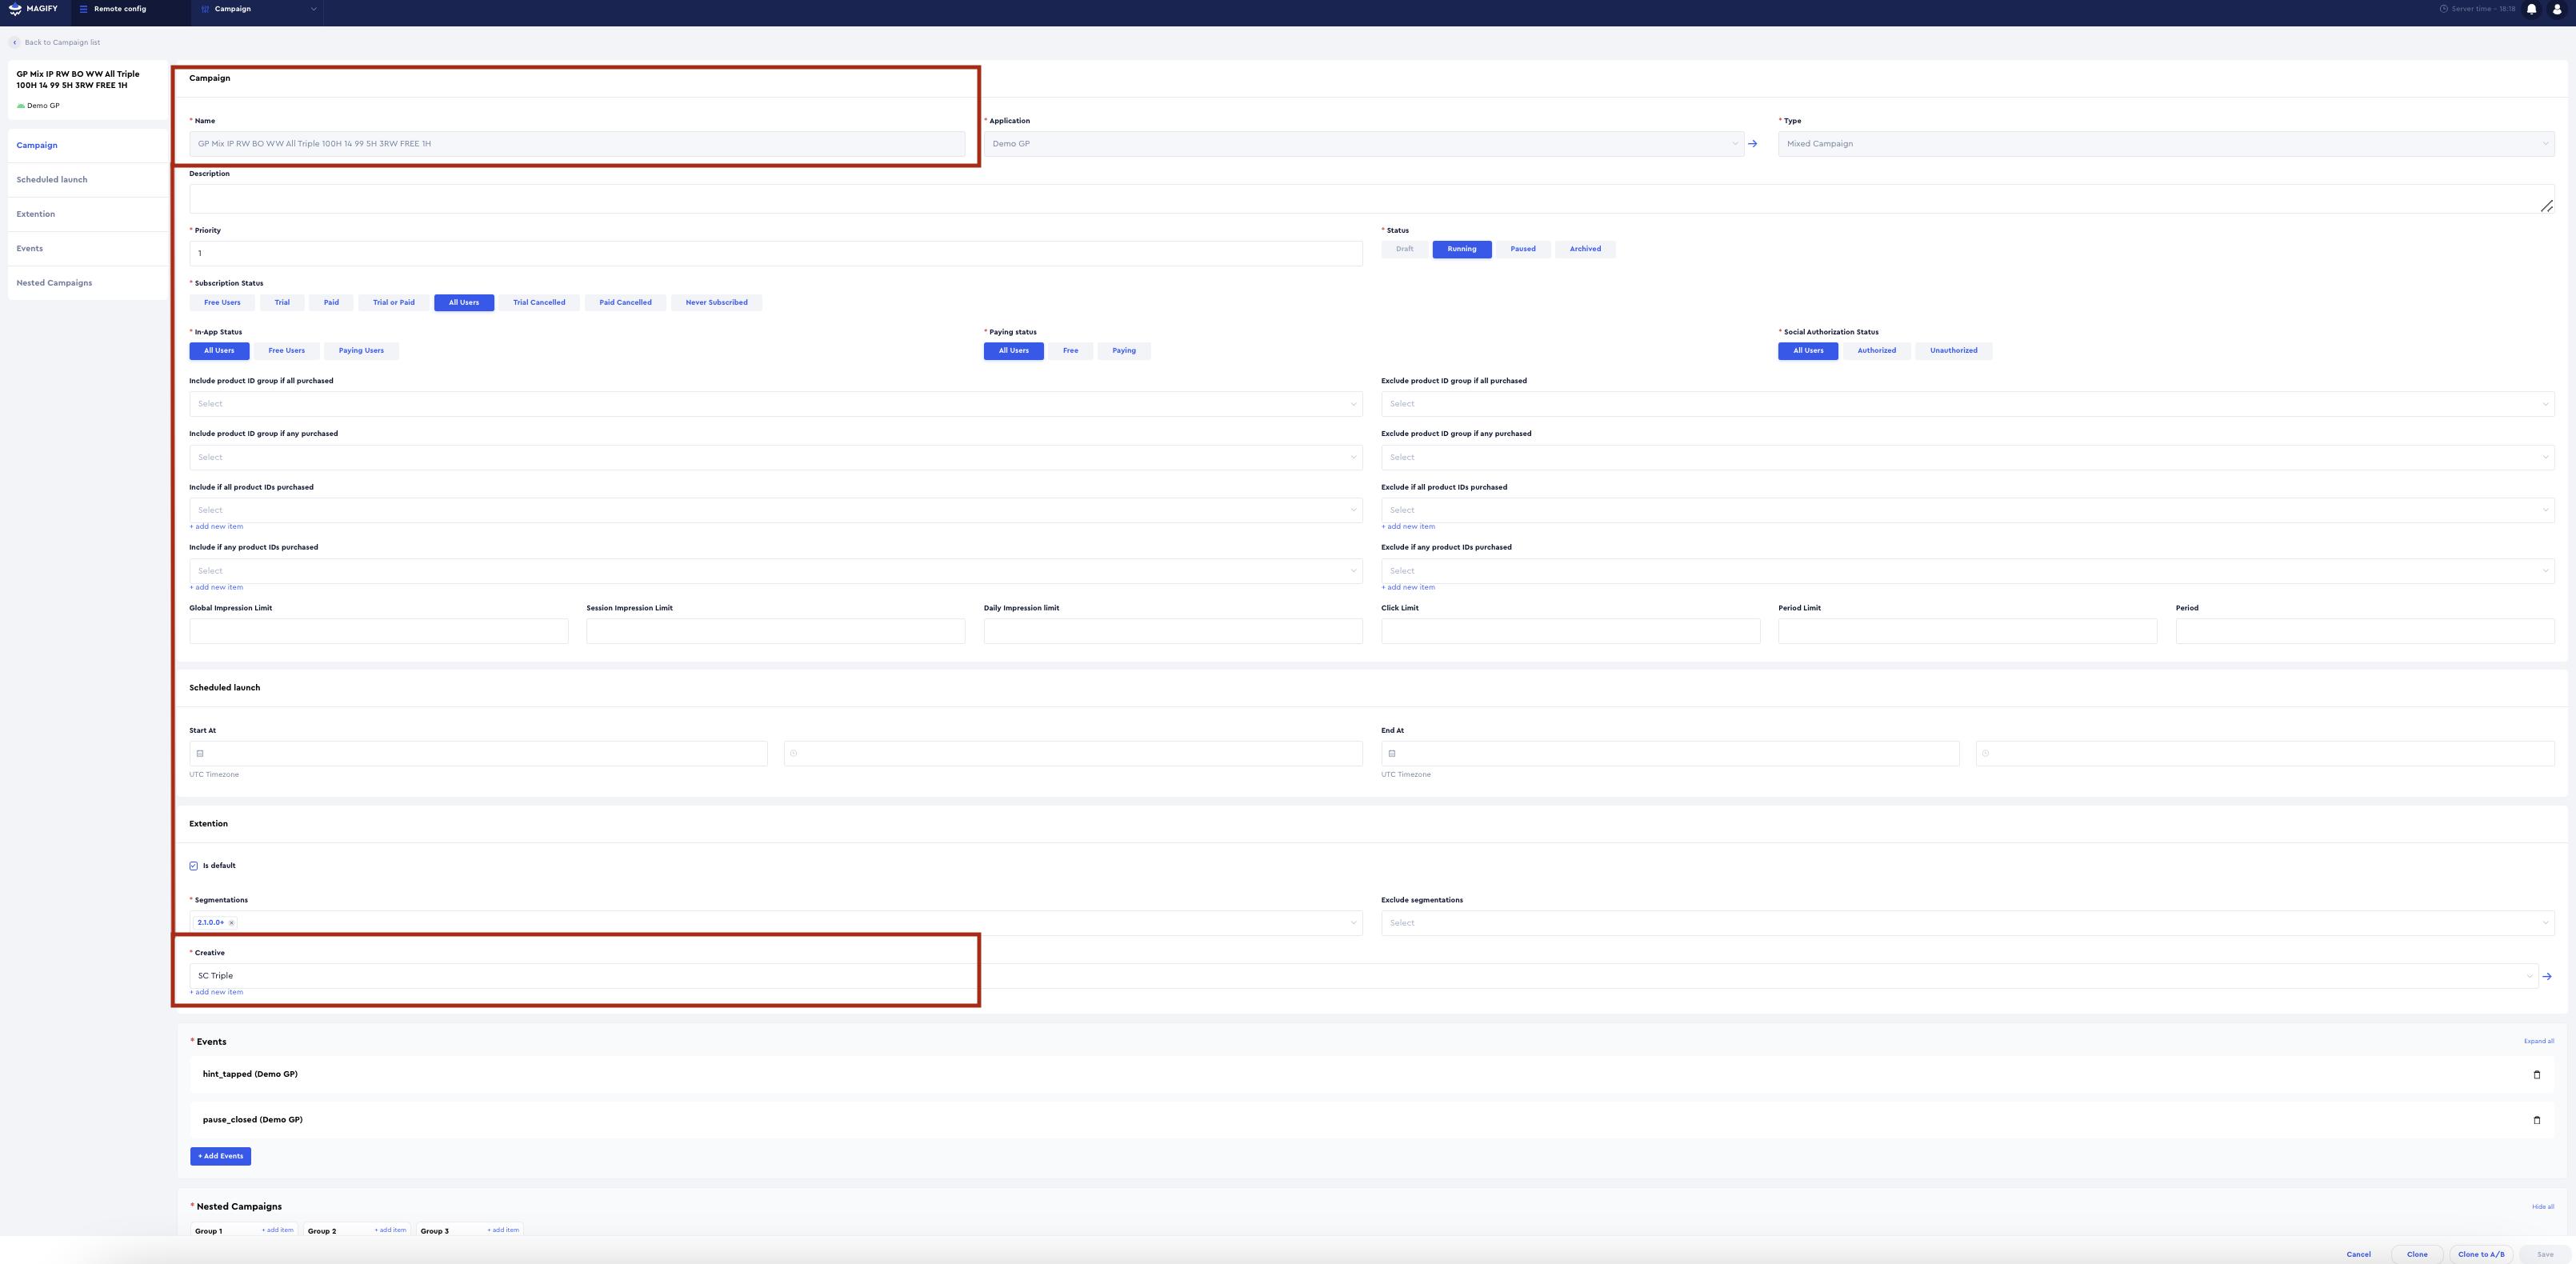Image resolution: width=2576 pixels, height=1264 pixels.
Task: Open the Remote config menu
Action: (x=119, y=9)
